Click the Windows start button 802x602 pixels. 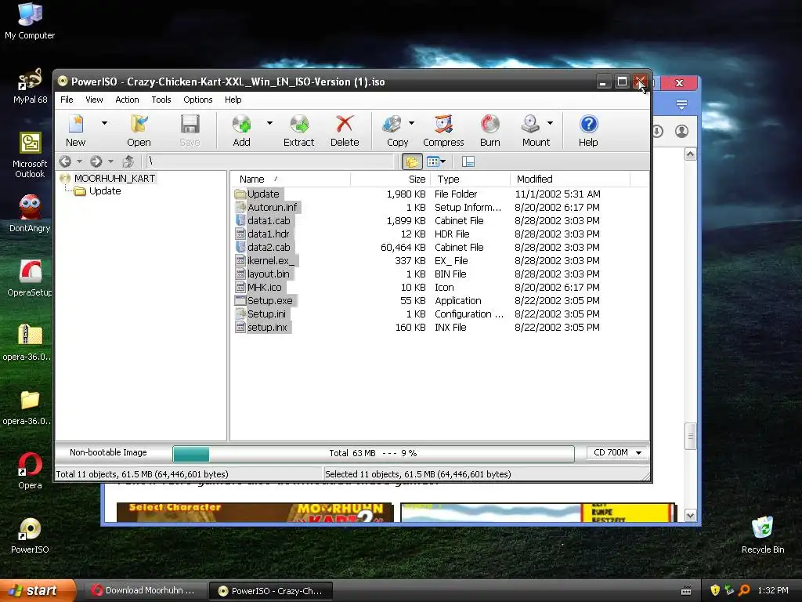pyautogui.click(x=38, y=590)
